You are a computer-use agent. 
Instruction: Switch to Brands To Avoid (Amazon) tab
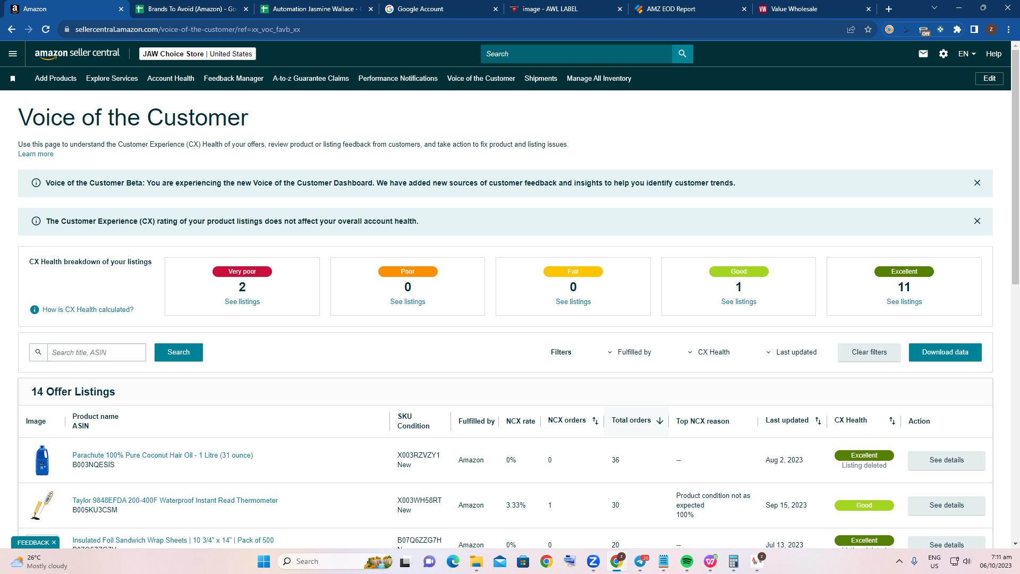[192, 9]
